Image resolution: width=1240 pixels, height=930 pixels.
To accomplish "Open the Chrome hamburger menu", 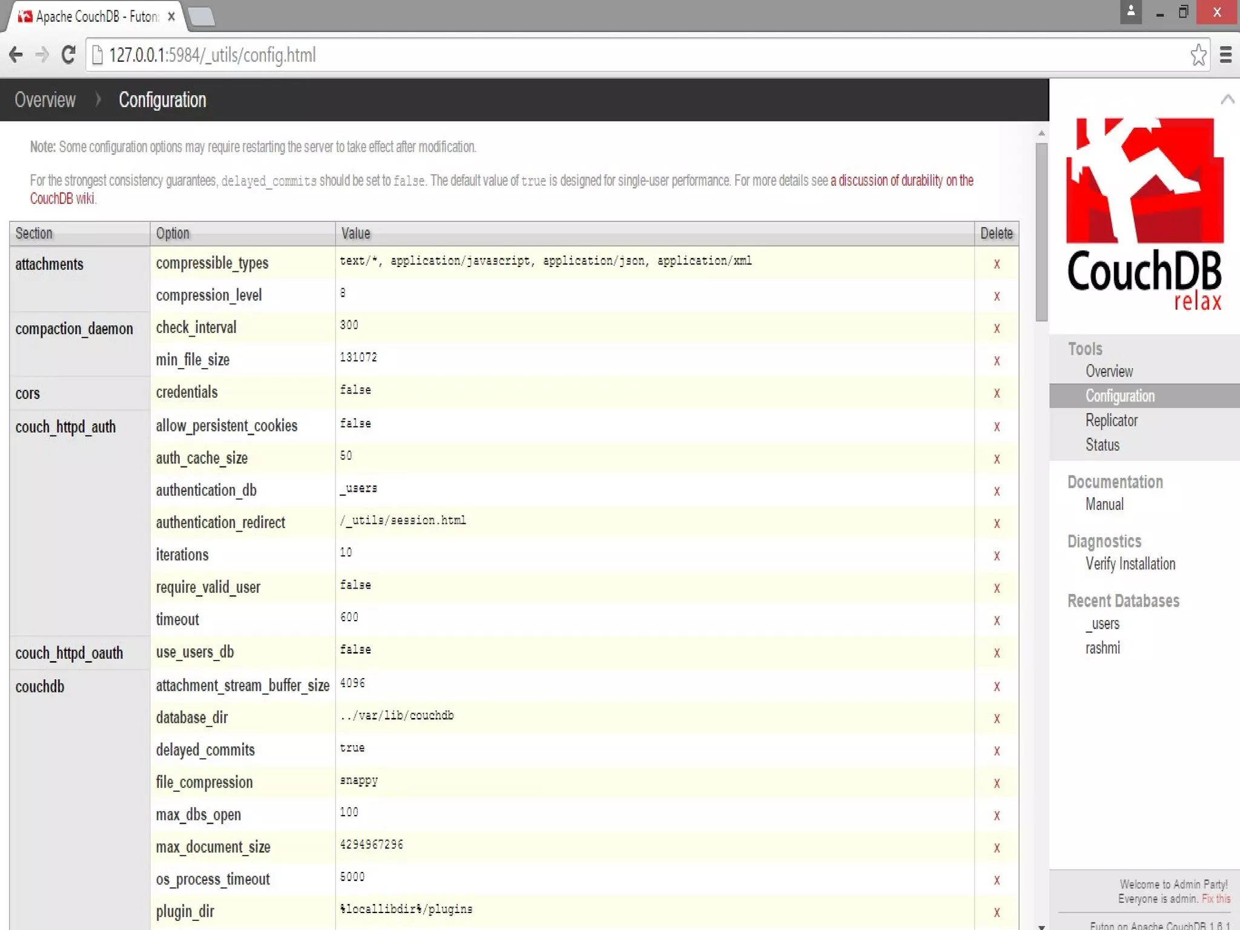I will coord(1225,55).
